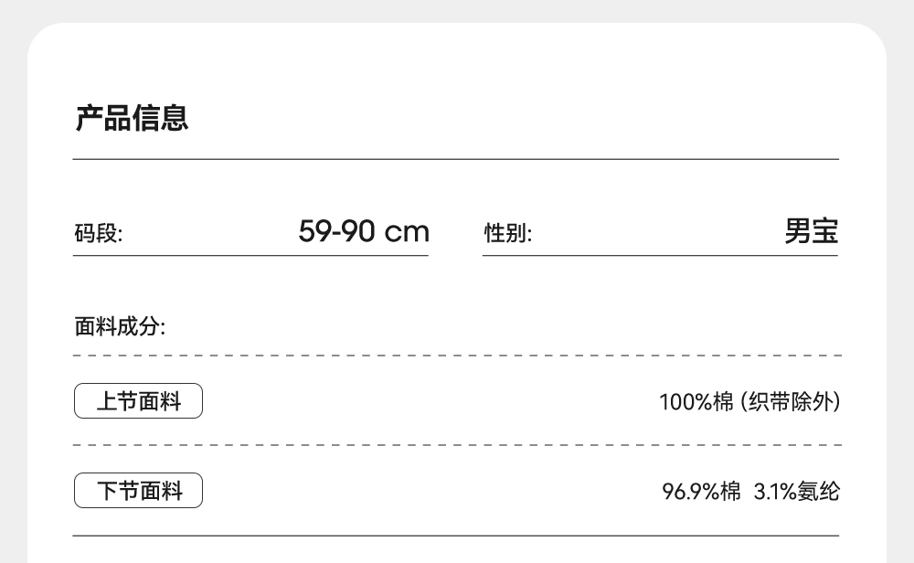The image size is (914, 563).
Task: Click the underline beneath the 码段 row
Action: point(250,256)
